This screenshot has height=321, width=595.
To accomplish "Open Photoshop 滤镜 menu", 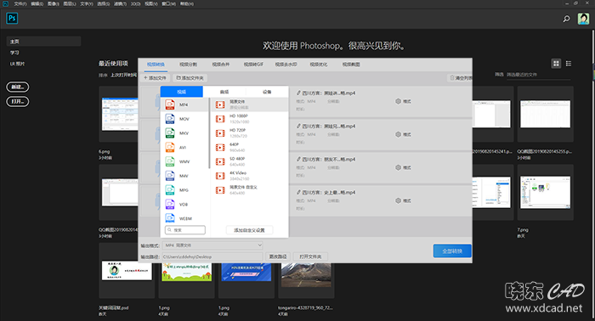I will click(120, 3).
